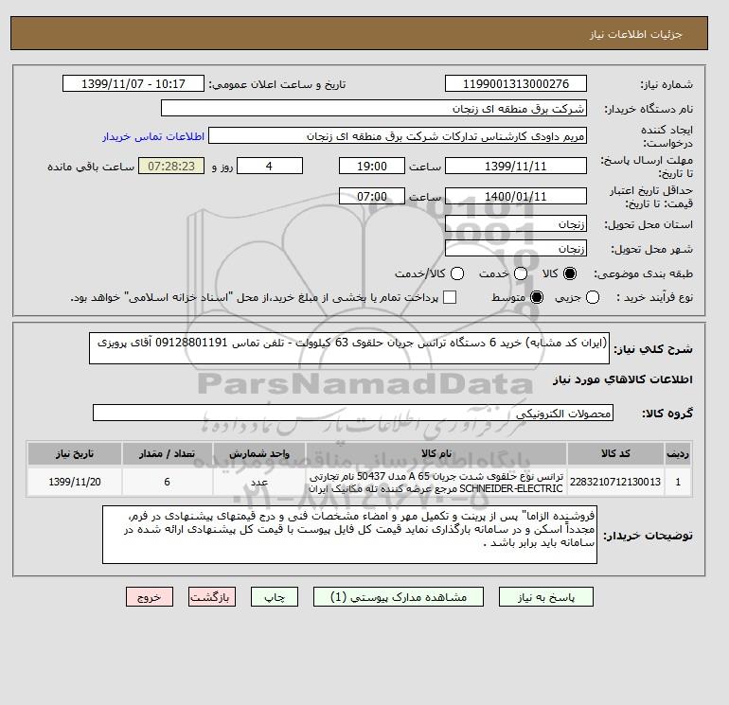Screen dimensions: 729x705
Task: Open the اطلاعات تماس خریدار link
Action: (153, 136)
